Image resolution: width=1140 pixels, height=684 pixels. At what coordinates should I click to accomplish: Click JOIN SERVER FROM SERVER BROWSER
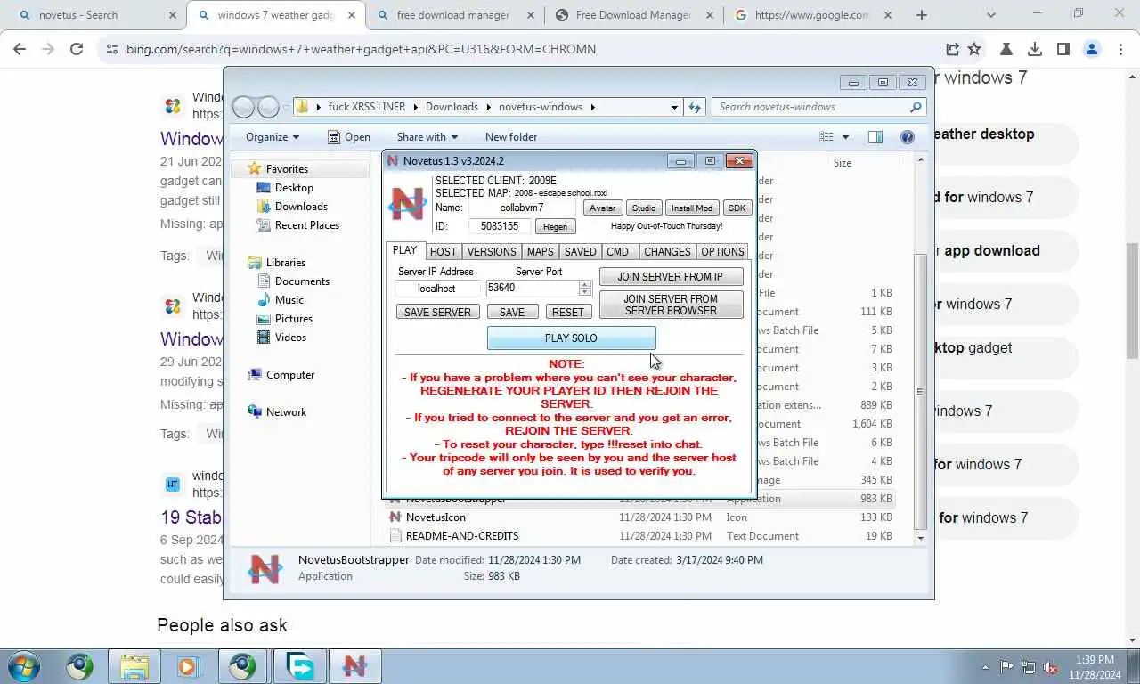pyautogui.click(x=671, y=305)
